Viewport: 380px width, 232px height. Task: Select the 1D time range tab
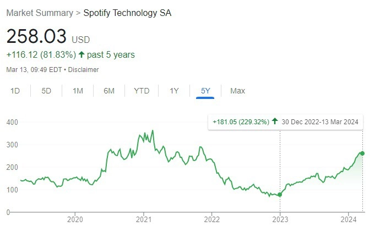(x=15, y=91)
